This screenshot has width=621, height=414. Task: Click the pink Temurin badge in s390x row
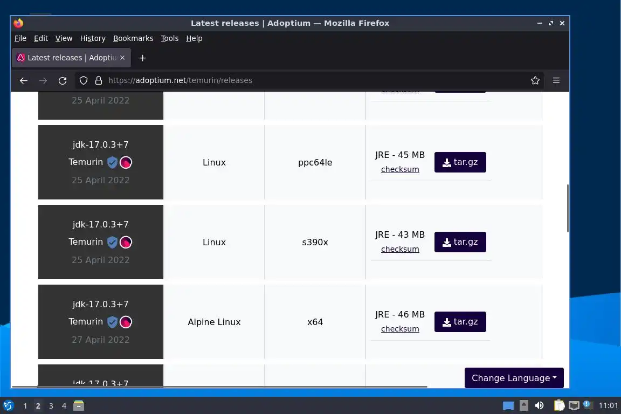[x=126, y=242]
